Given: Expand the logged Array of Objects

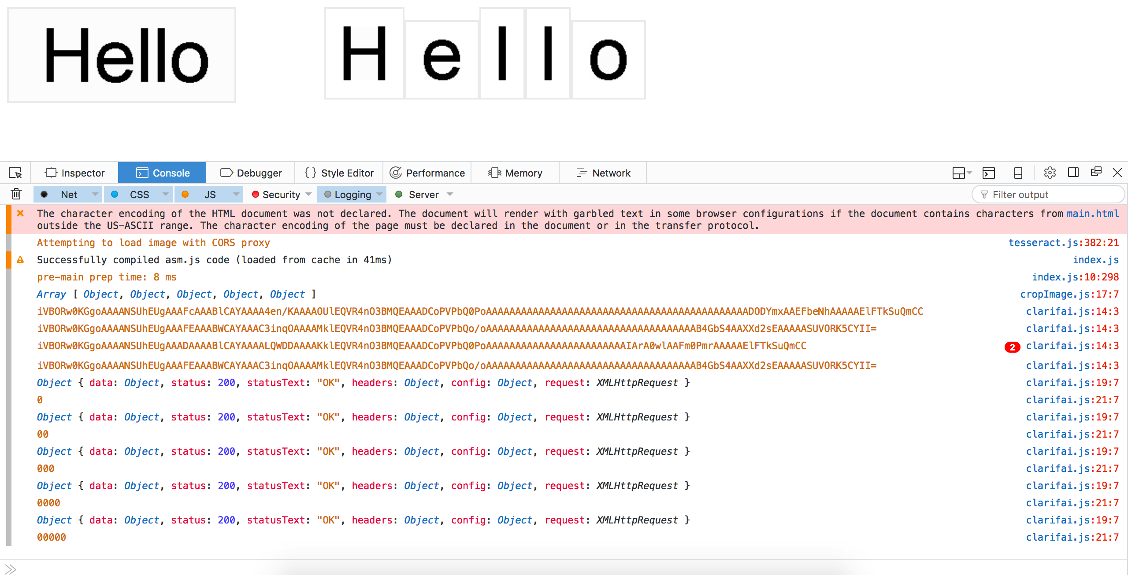Looking at the screenshot, I should tap(52, 294).
